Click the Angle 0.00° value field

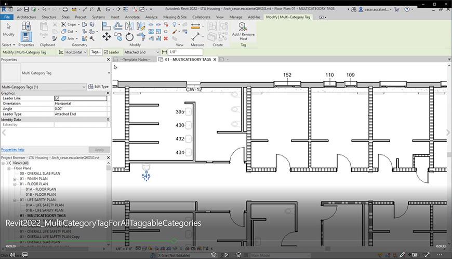81,109
